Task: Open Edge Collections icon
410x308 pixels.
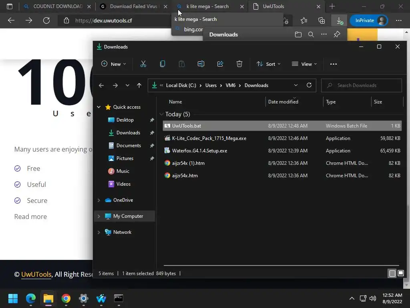Action: [322, 20]
